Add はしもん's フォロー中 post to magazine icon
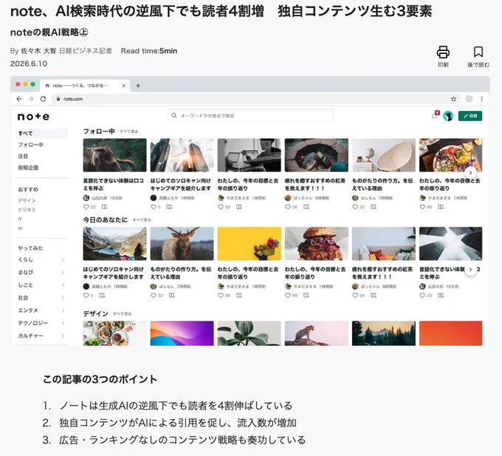This screenshot has width=502, height=456. pyautogui.click(x=374, y=207)
